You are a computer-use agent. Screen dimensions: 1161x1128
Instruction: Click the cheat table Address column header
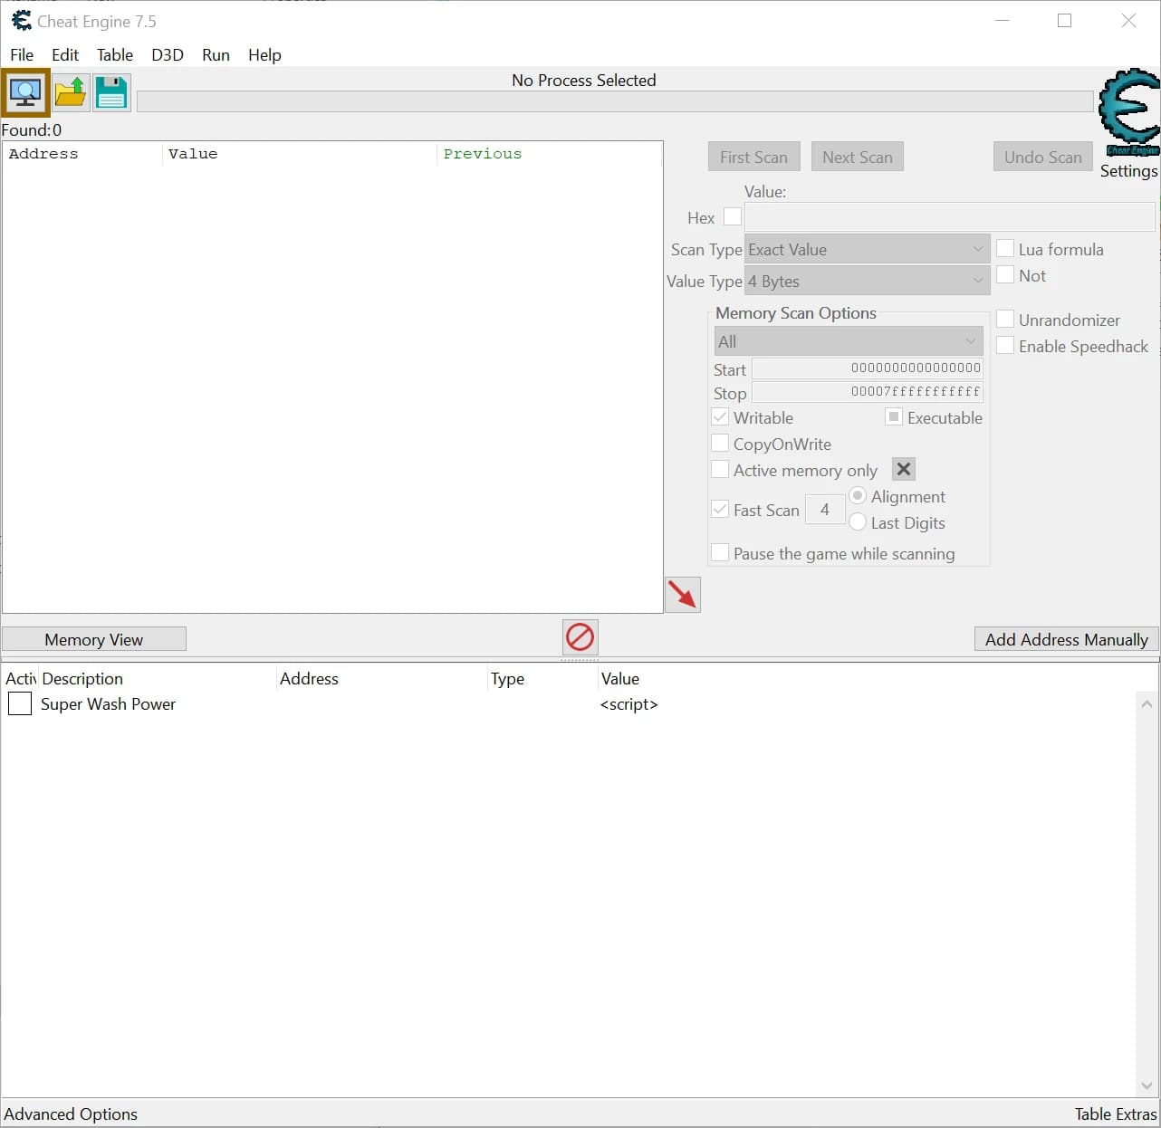click(381, 678)
